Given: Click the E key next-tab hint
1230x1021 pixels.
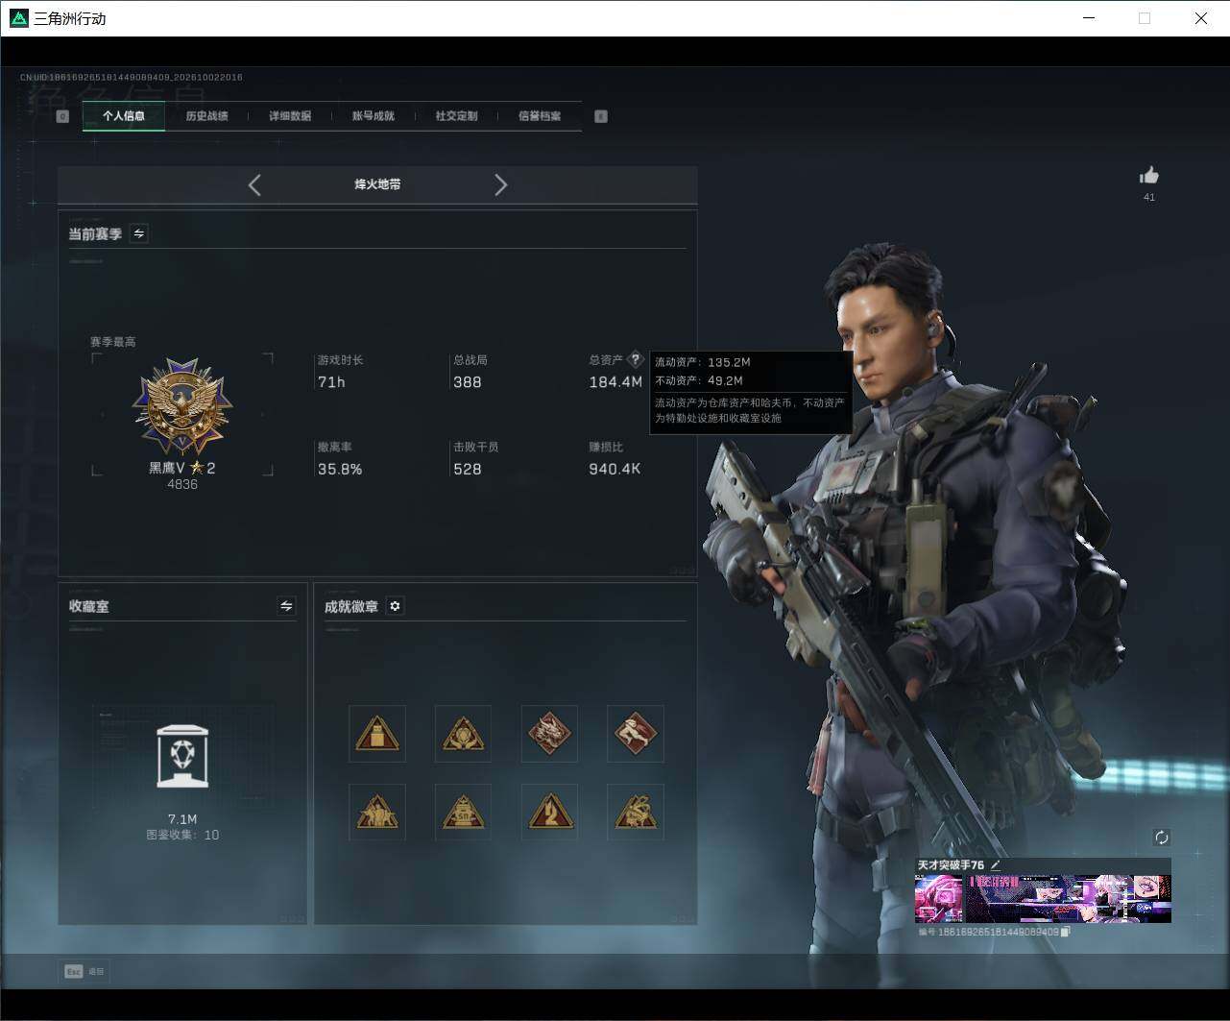Looking at the screenshot, I should pyautogui.click(x=601, y=116).
